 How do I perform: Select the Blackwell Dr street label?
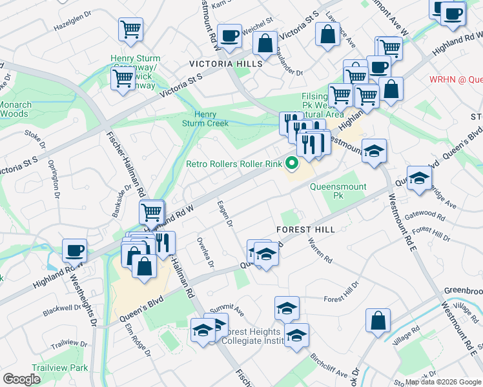tap(62, 310)
